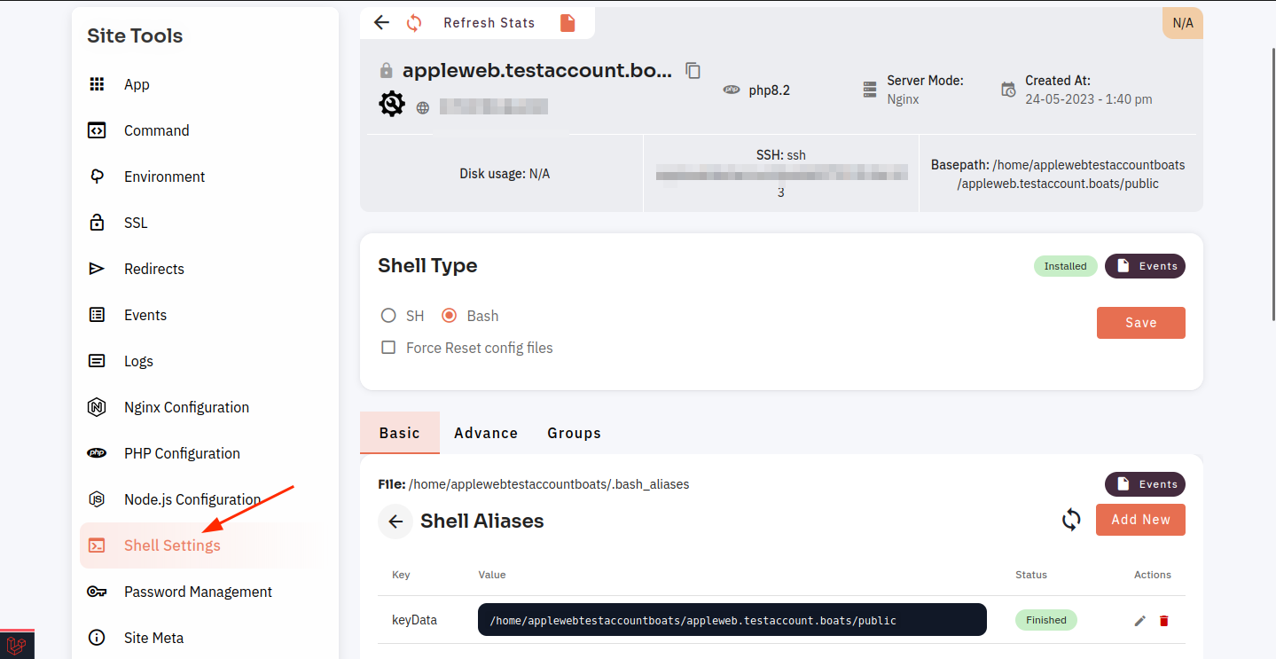Open Events for Shell Type

coord(1145,266)
